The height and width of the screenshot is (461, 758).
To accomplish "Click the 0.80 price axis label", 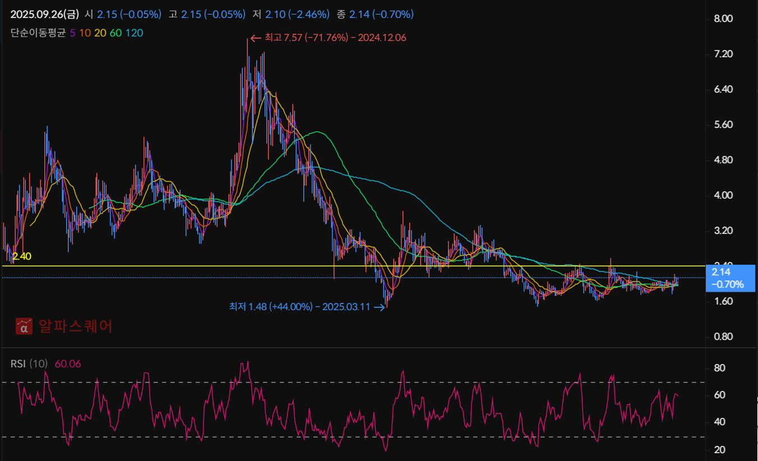I will tap(723, 336).
